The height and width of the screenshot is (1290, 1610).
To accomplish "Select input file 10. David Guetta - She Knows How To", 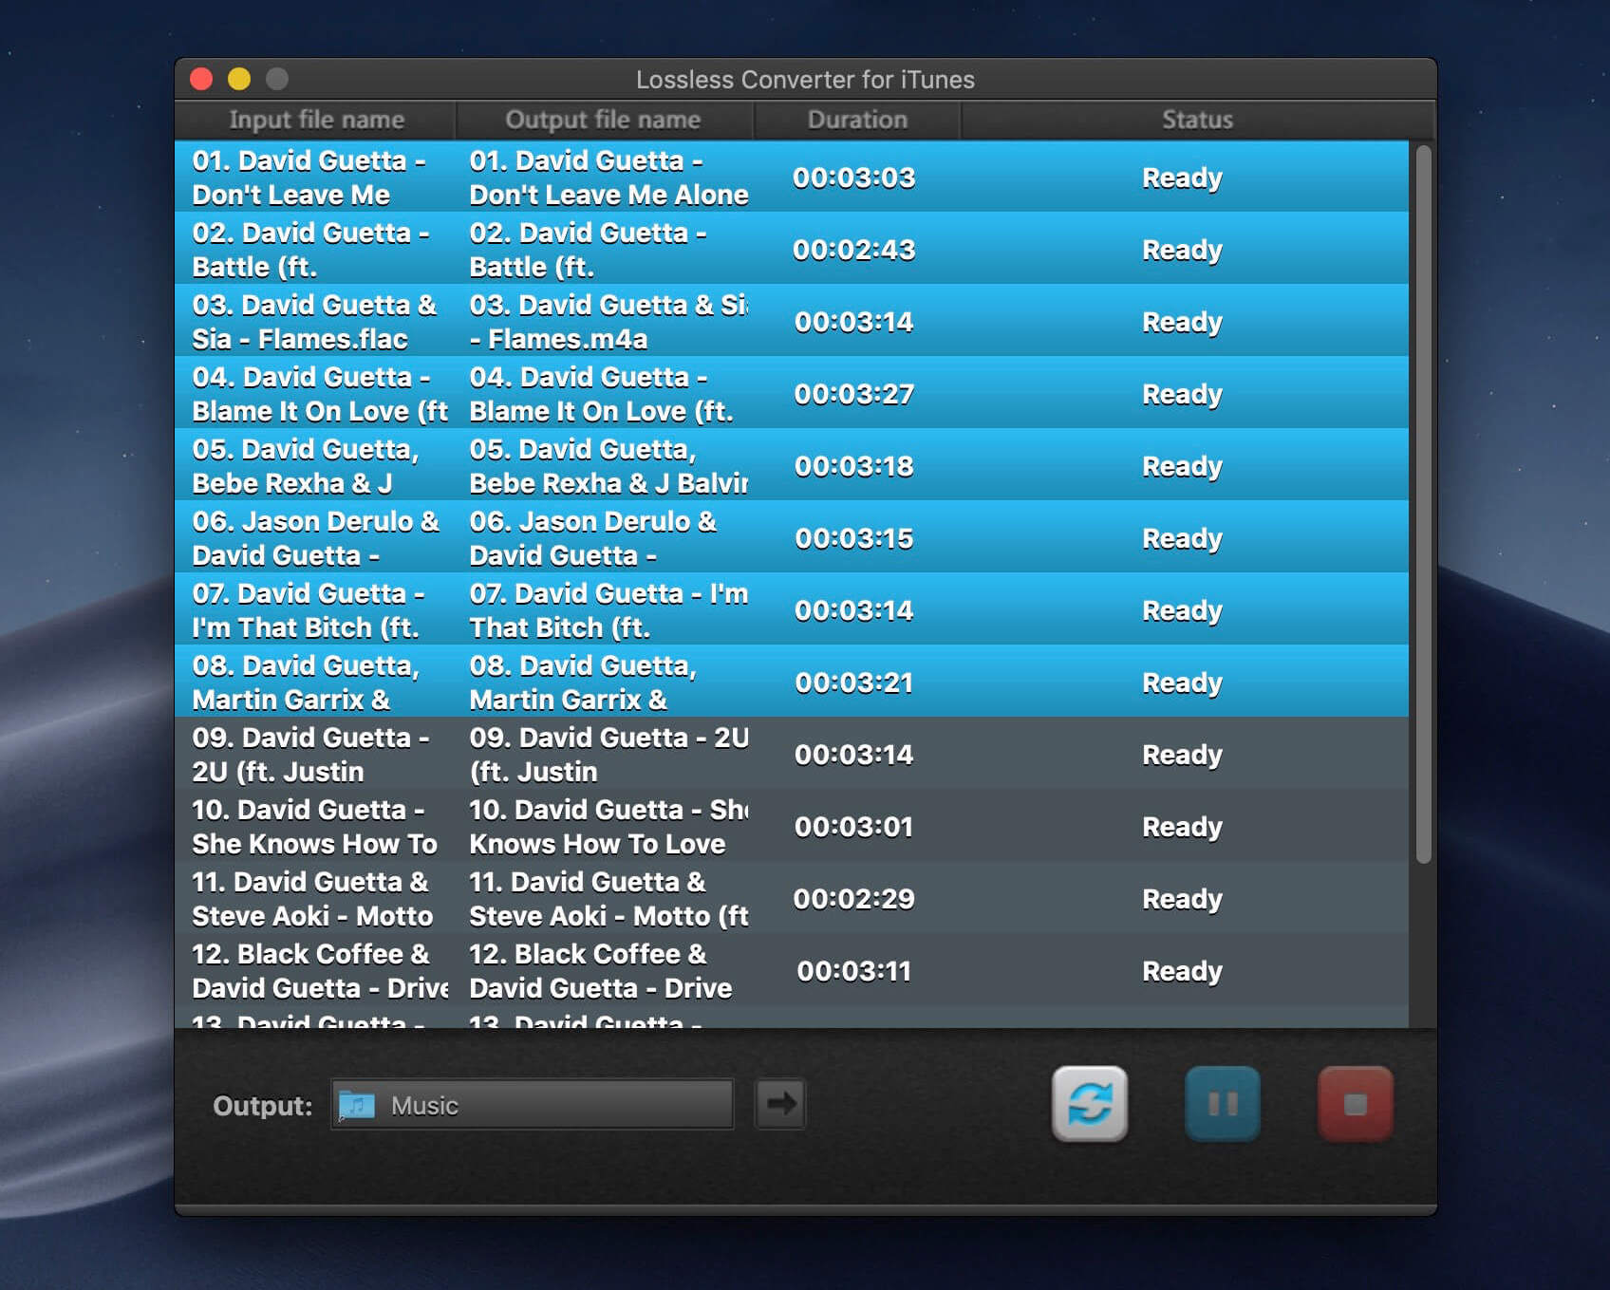I will coord(314,827).
